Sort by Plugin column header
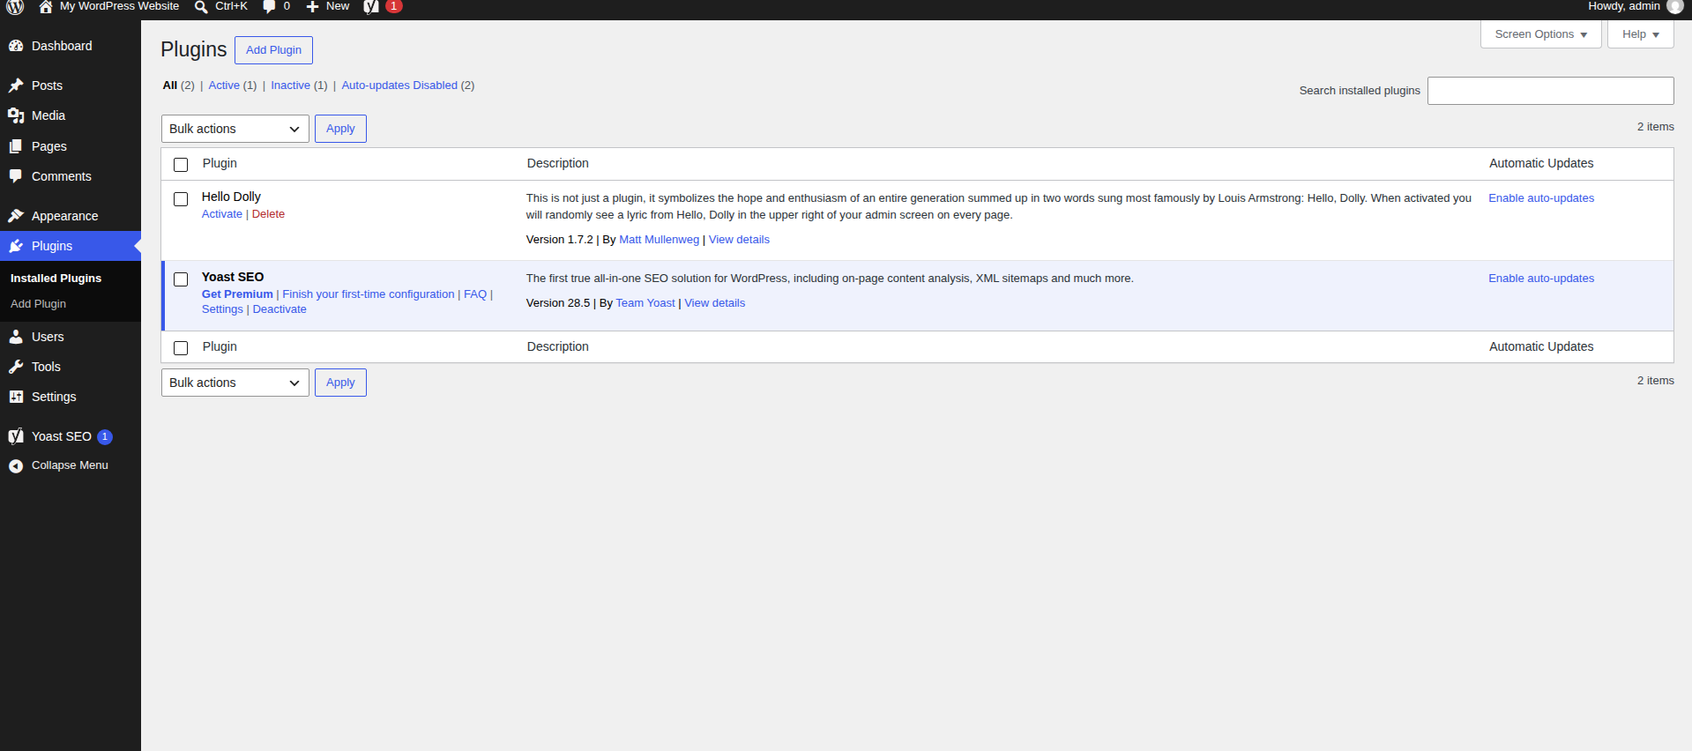The height and width of the screenshot is (751, 1692). [x=220, y=163]
